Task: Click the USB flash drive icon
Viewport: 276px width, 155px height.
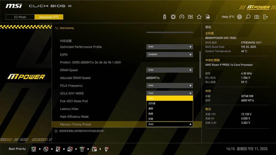Action: [x=164, y=17]
